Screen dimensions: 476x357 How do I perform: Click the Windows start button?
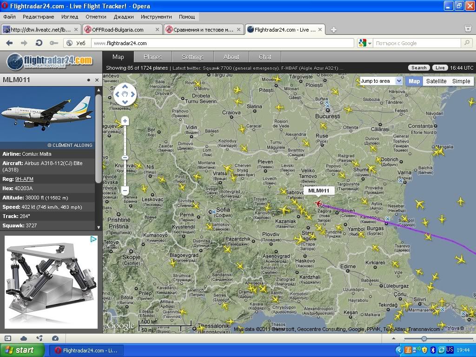22,350
